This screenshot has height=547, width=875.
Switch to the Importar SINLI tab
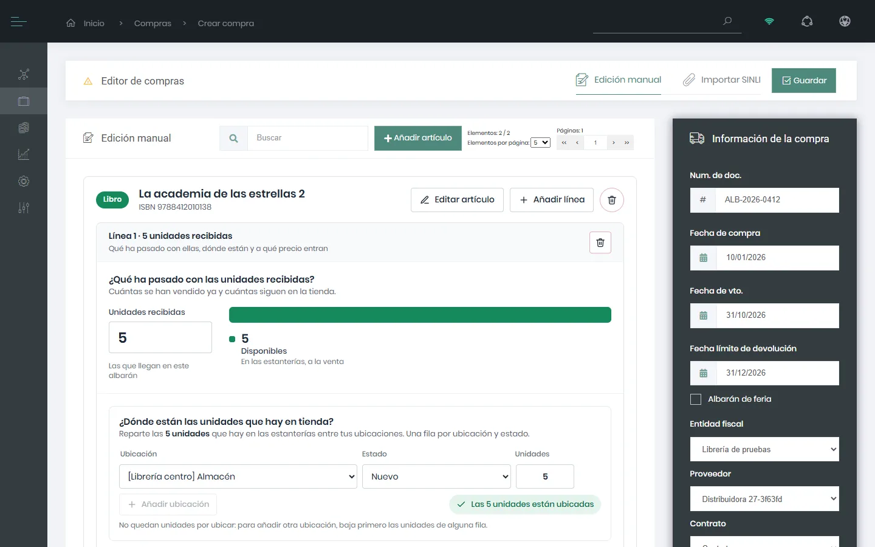(721, 80)
